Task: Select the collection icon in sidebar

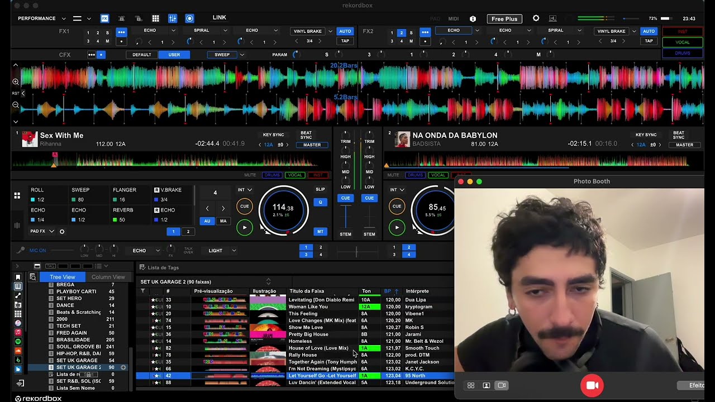Action: [x=18, y=286]
